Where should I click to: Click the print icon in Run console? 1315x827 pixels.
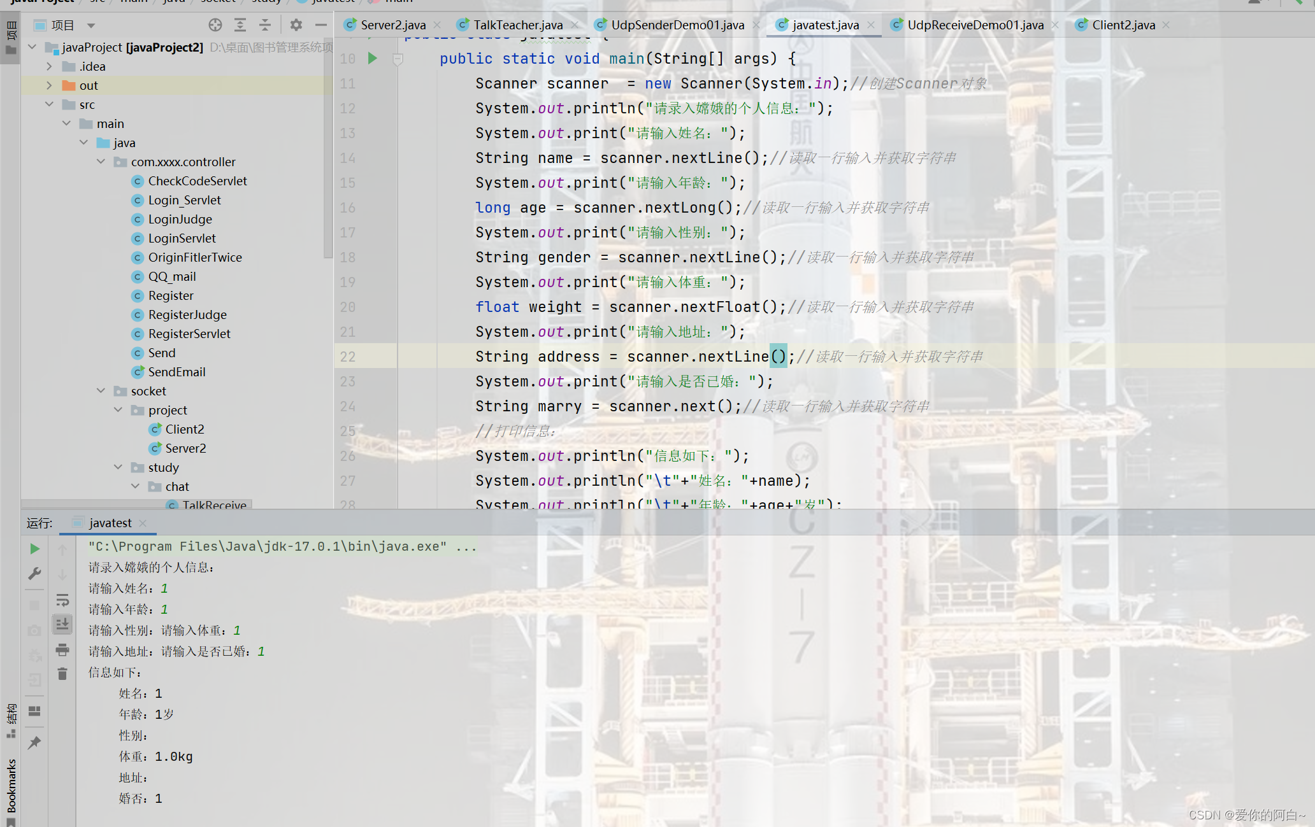click(62, 649)
